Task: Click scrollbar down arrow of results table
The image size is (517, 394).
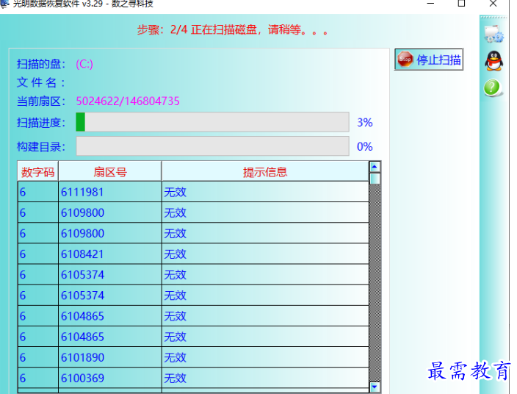Action: tap(375, 387)
